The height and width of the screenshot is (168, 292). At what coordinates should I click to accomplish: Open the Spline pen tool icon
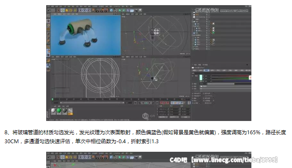point(115,10)
